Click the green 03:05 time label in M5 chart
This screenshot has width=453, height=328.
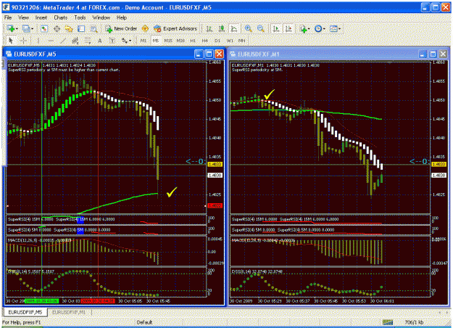coord(41,301)
